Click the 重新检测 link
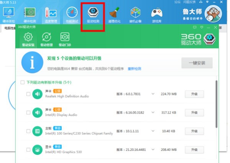 (x=134, y=69)
